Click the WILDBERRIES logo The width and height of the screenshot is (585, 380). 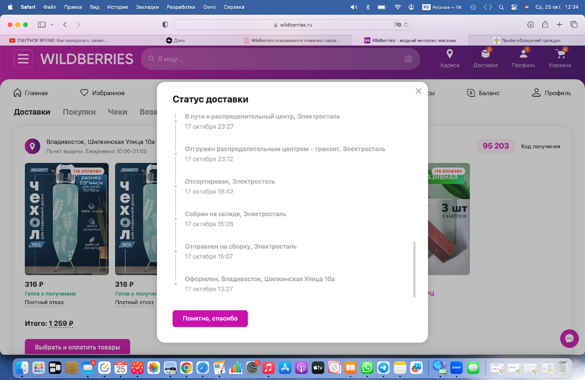pyautogui.click(x=87, y=59)
